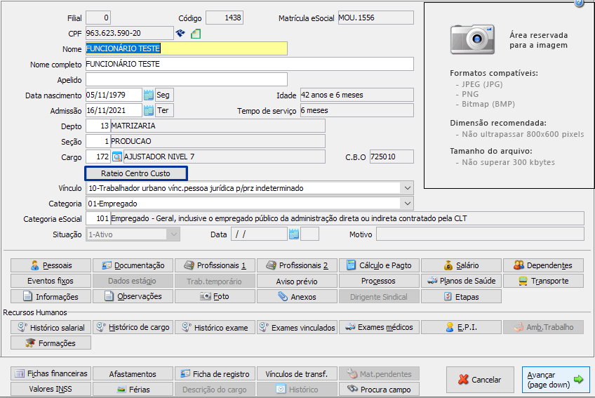
Task: Click the Data nascimento date field
Action: point(114,95)
